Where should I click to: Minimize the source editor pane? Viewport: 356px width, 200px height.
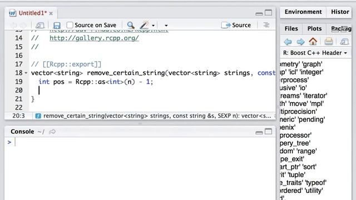[259, 13]
